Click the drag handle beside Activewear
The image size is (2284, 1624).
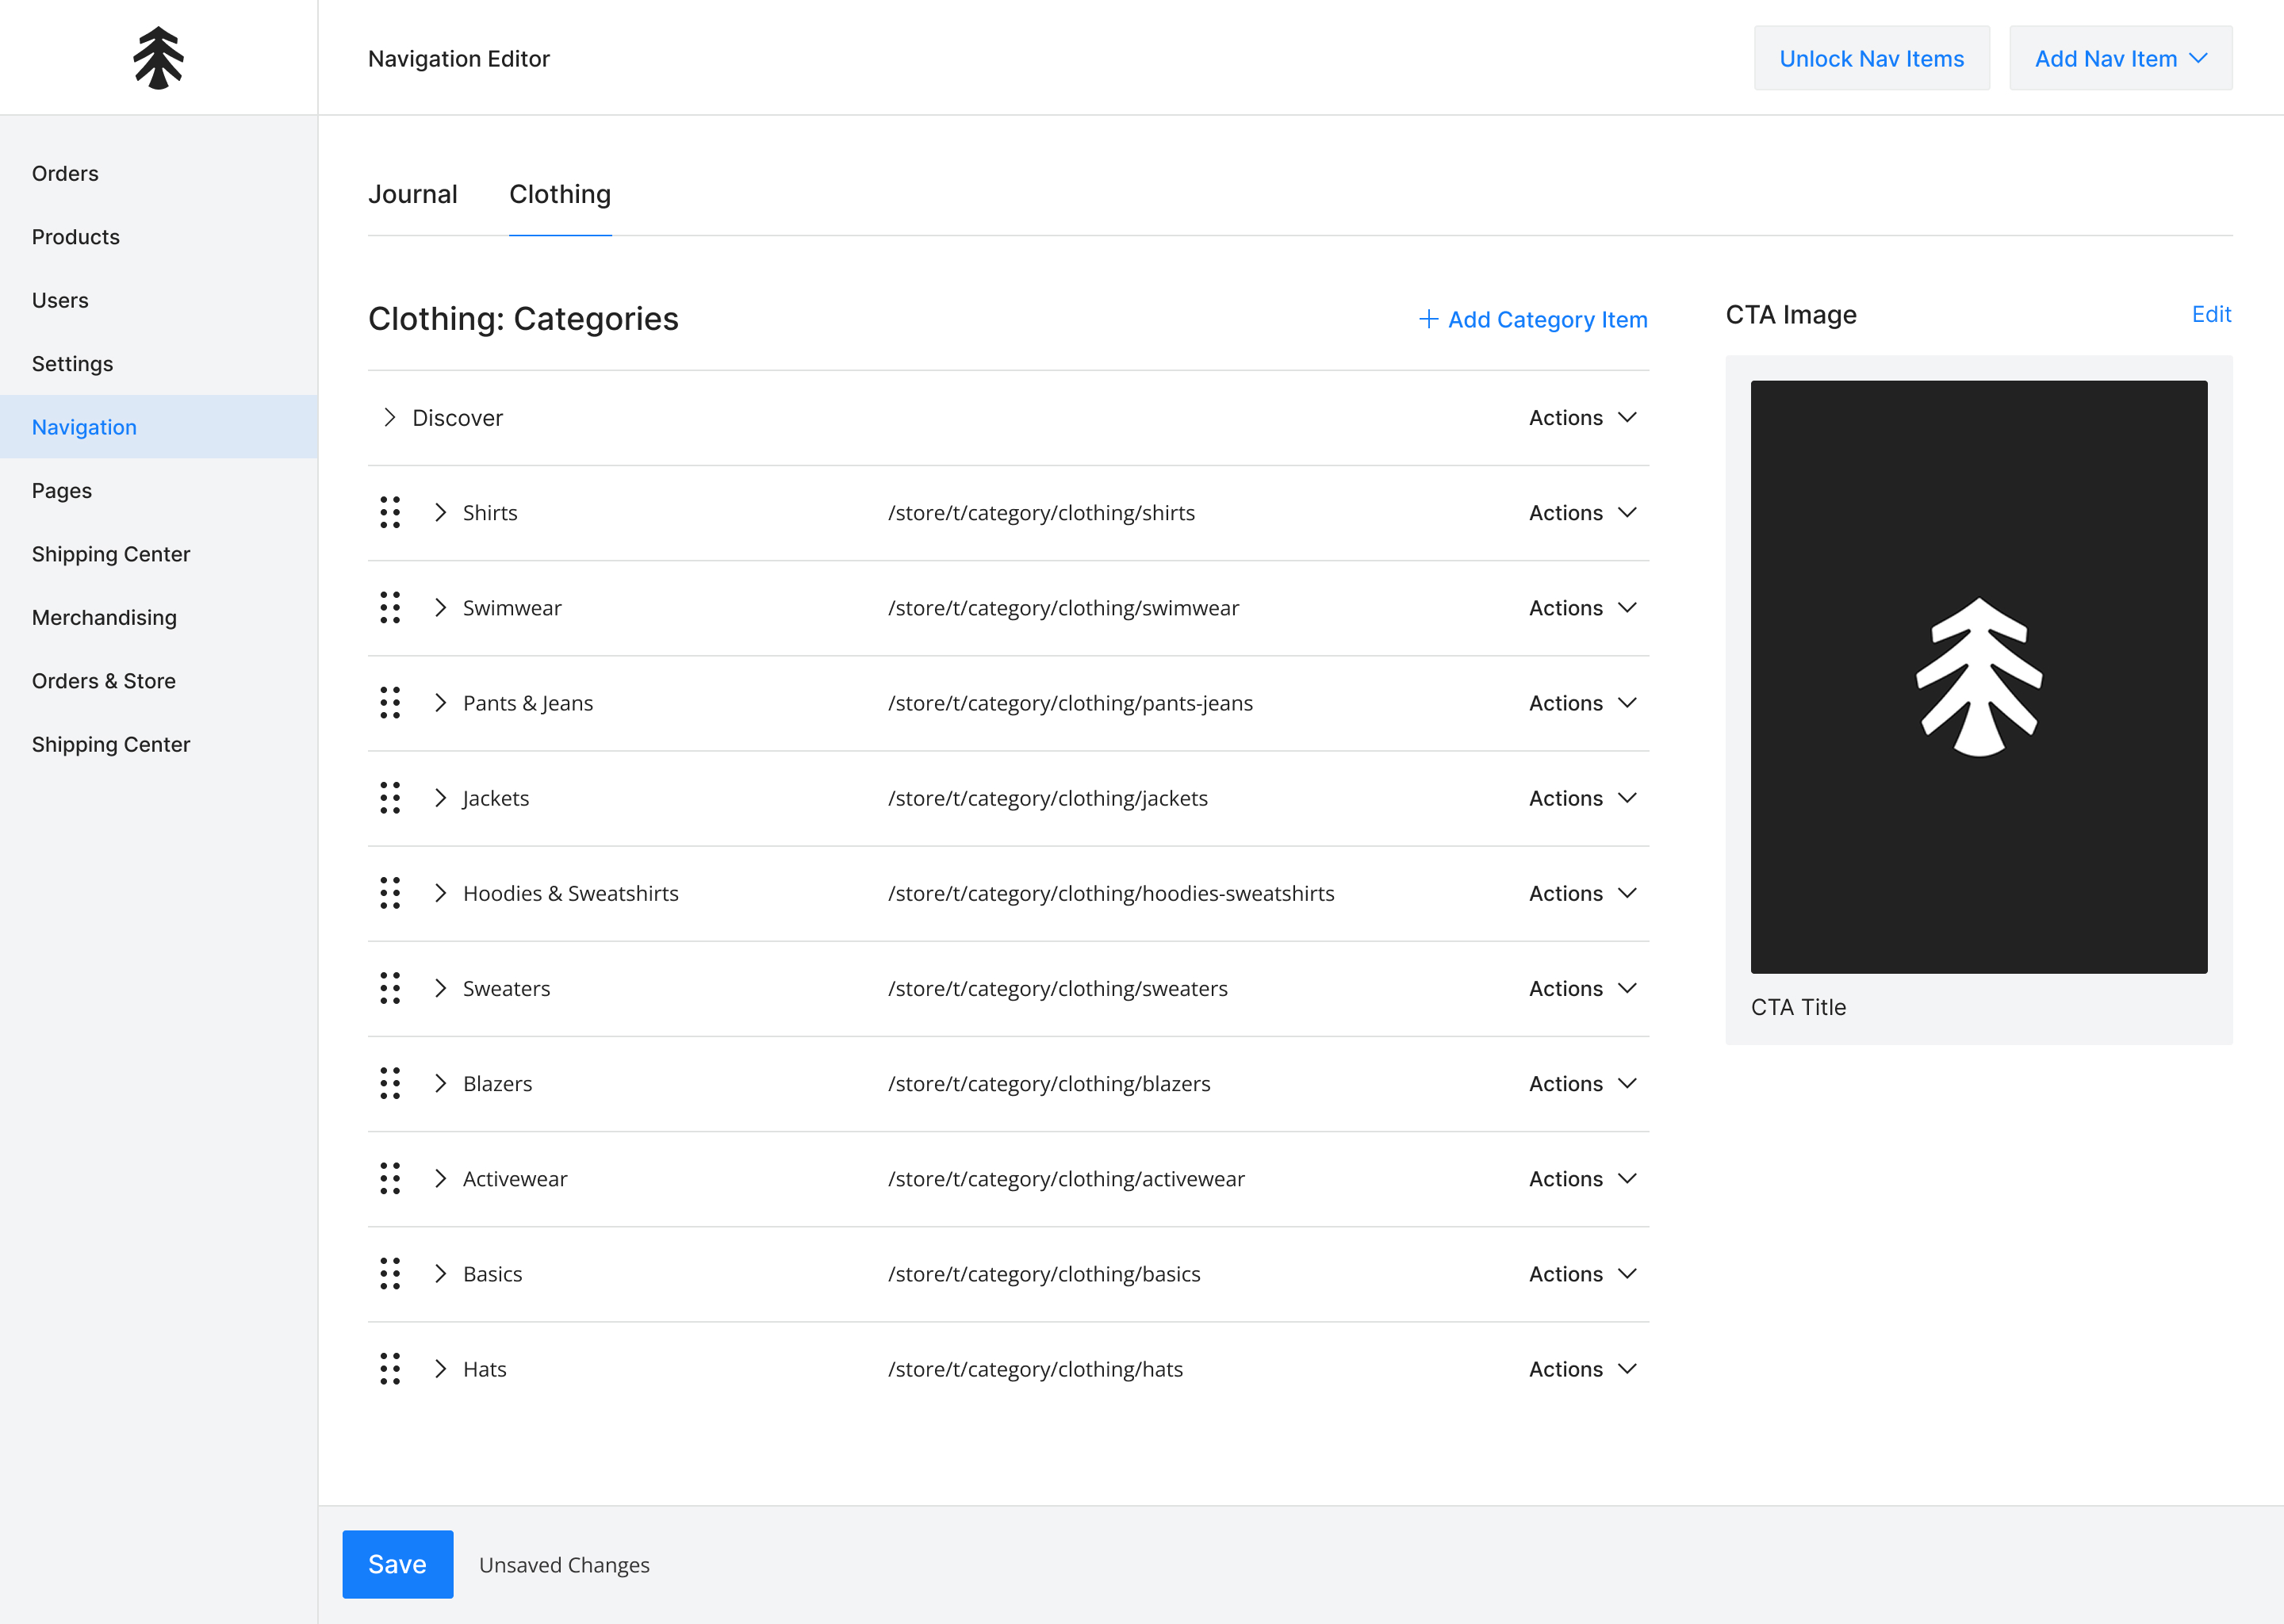click(390, 1178)
